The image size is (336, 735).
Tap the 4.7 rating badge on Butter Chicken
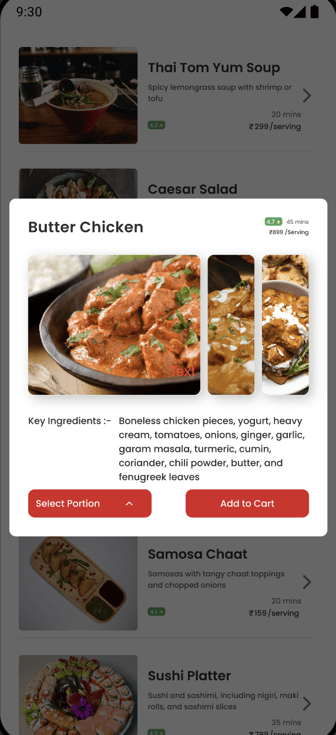pyautogui.click(x=273, y=221)
